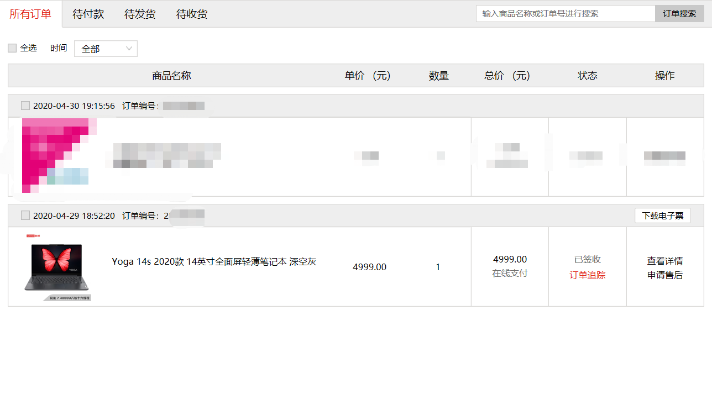The height and width of the screenshot is (394, 712).
Task: Click the 操作 column header
Action: click(665, 76)
